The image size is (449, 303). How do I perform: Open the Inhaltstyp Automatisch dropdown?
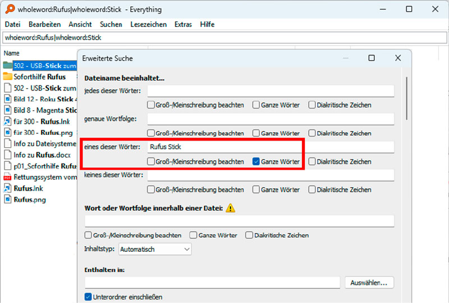155,249
